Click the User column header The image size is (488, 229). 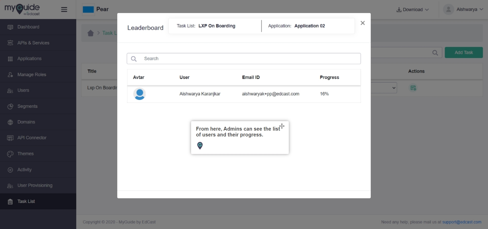click(185, 77)
